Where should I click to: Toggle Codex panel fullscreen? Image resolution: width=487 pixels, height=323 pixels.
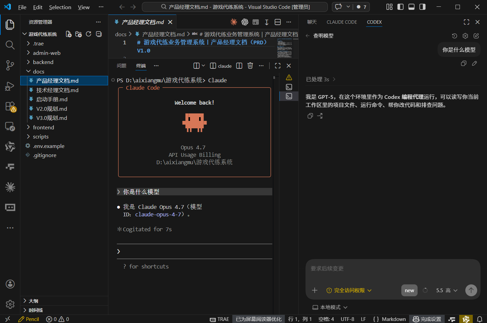(466, 22)
